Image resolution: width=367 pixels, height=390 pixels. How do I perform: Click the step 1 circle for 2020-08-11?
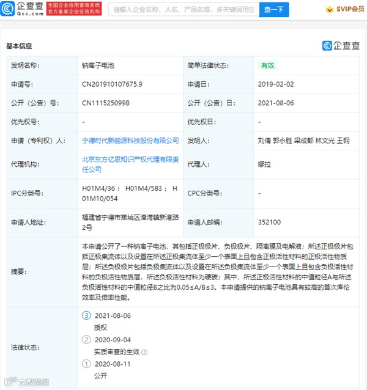pyautogui.click(x=86, y=364)
